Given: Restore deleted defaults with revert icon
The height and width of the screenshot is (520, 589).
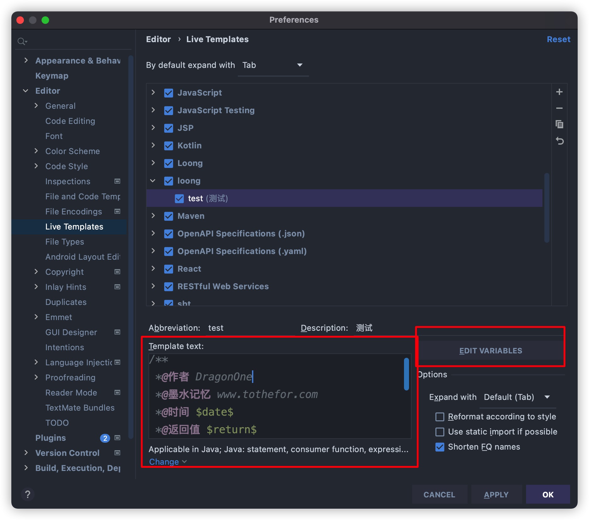Looking at the screenshot, I should [559, 141].
